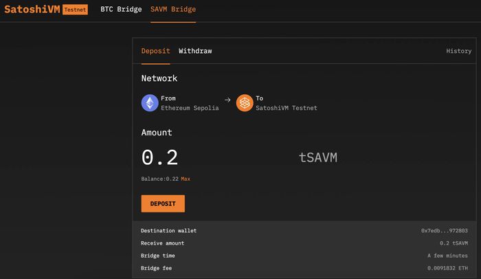
Task: Click the 'SatoshiVM Testnet' network name
Action: point(287,108)
